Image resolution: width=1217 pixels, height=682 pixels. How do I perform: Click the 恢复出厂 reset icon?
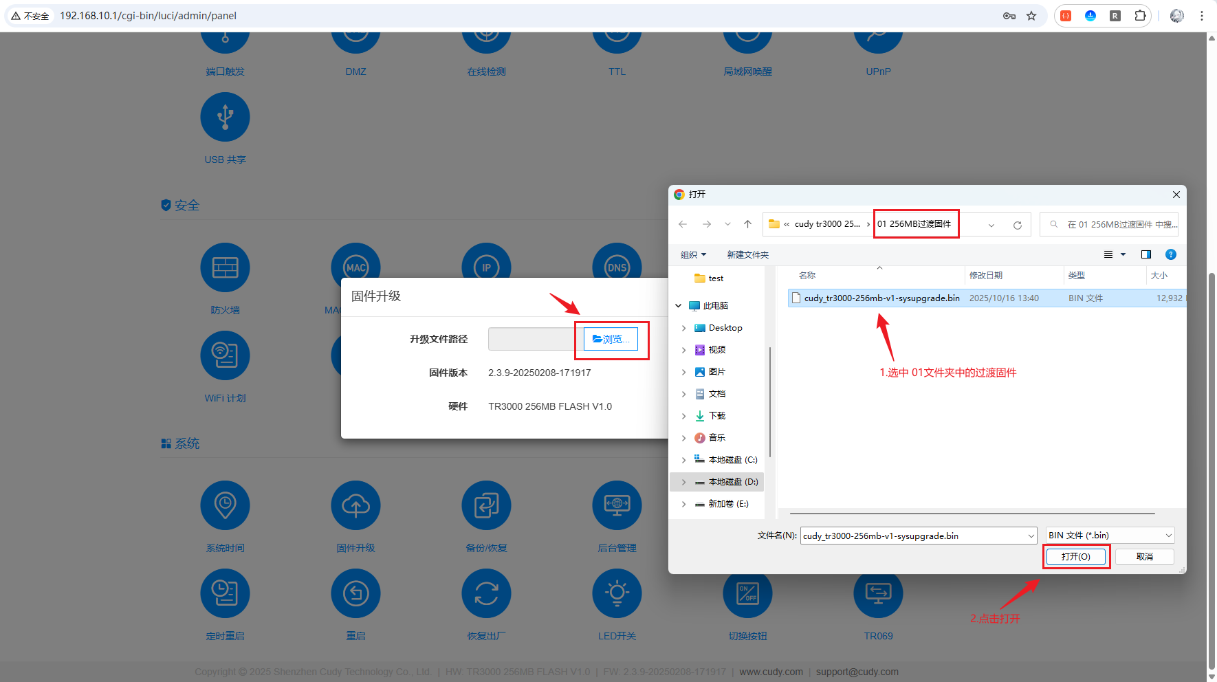coord(486,593)
